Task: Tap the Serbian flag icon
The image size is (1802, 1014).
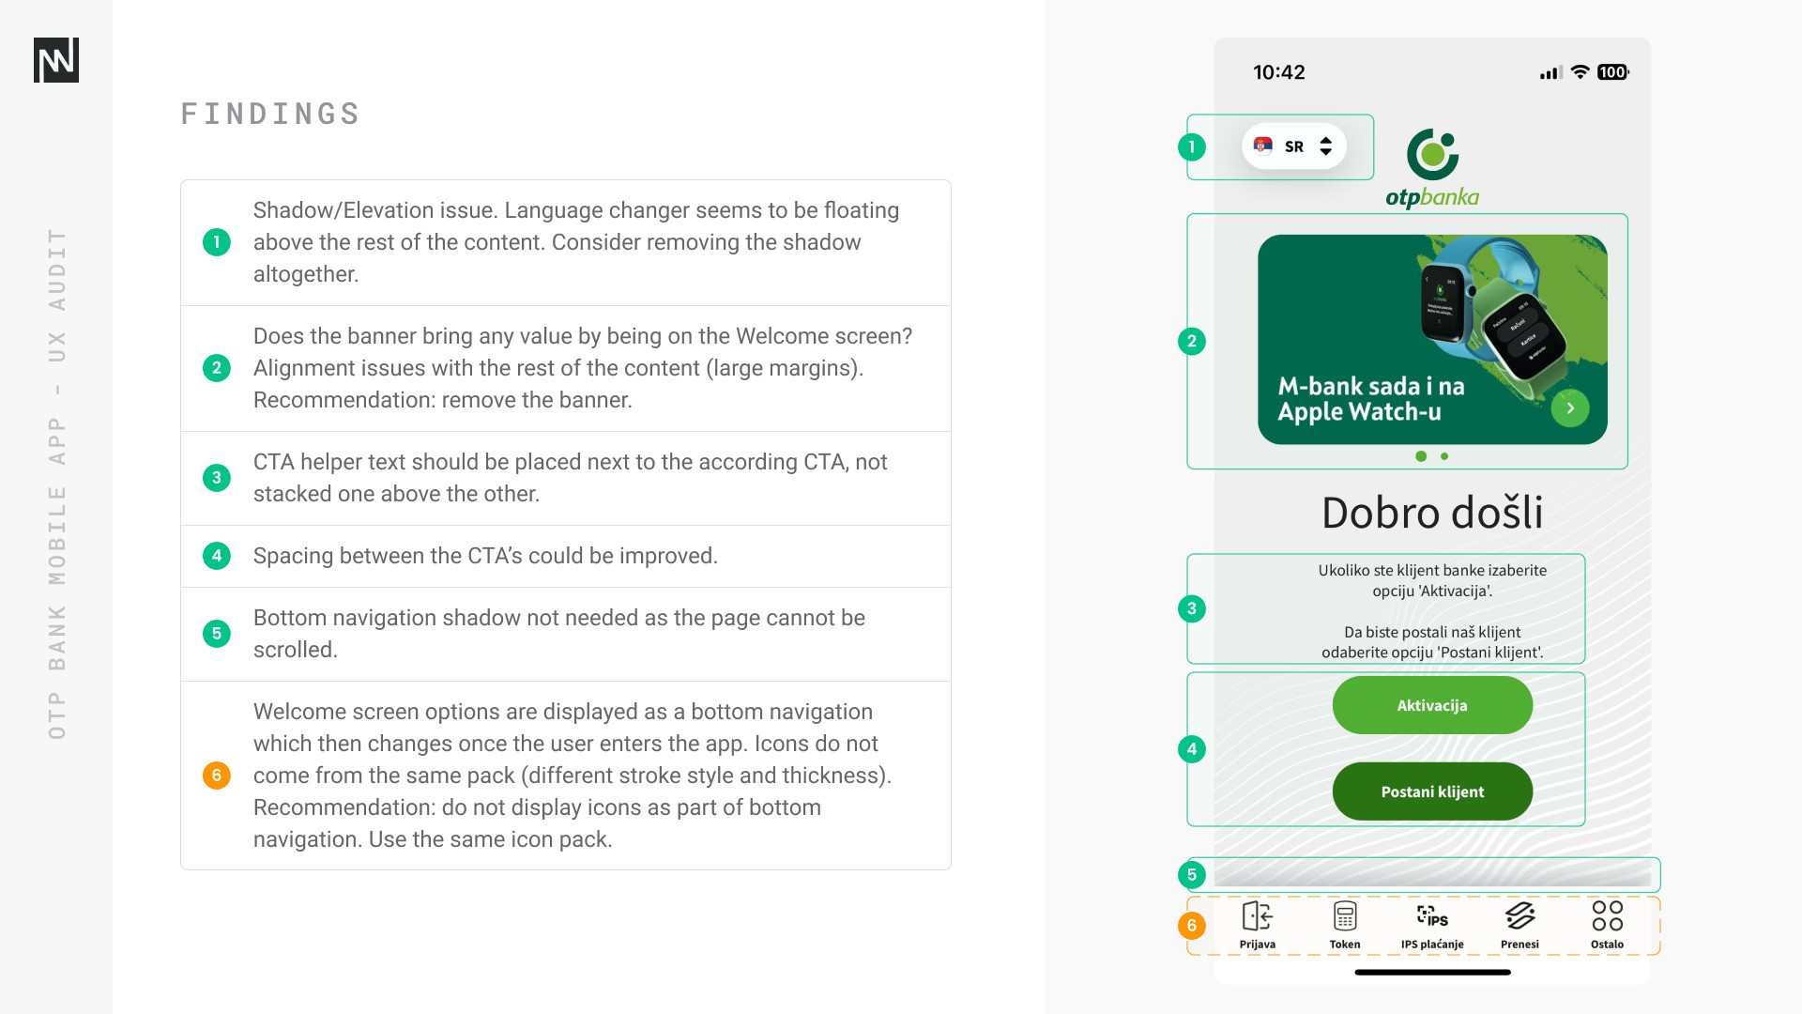Action: (1263, 146)
